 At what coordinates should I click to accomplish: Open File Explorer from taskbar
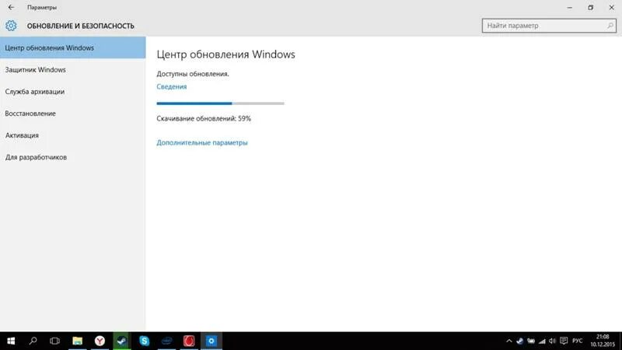[77, 341]
